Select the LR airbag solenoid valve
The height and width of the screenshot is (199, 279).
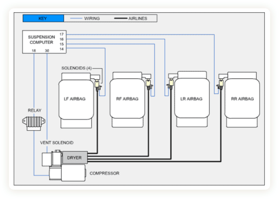coord(171,84)
